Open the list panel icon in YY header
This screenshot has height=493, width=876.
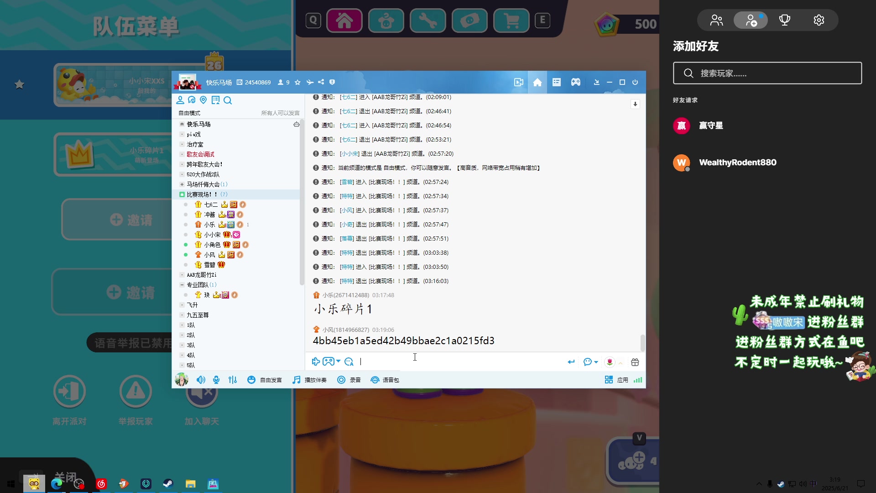click(x=557, y=82)
